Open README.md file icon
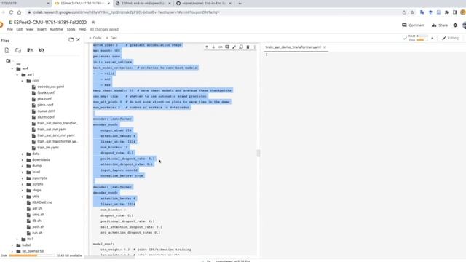 pos(29,202)
